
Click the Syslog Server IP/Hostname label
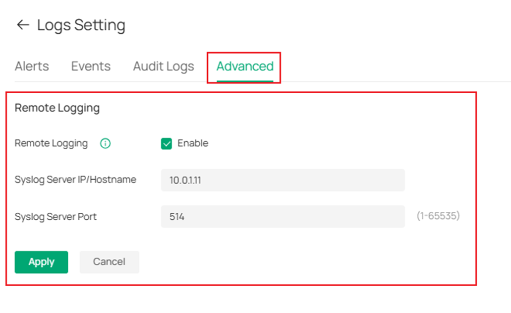click(75, 180)
